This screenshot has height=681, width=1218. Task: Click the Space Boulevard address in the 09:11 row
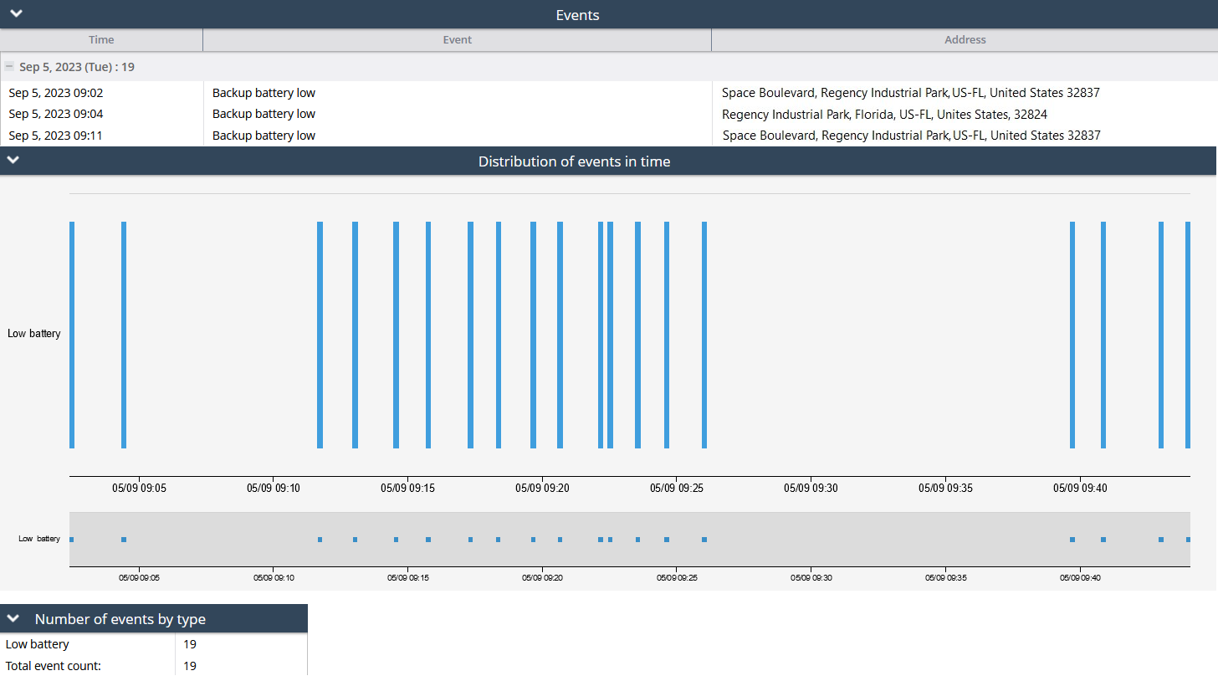[x=912, y=136]
